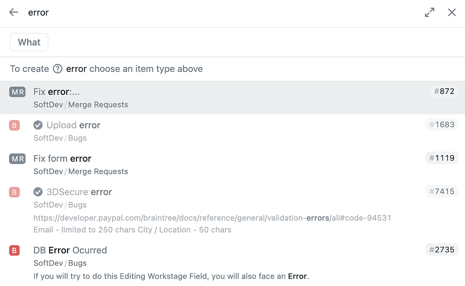
Task: Open the PayPal Braintree validation-errors URL
Action: tap(212, 218)
